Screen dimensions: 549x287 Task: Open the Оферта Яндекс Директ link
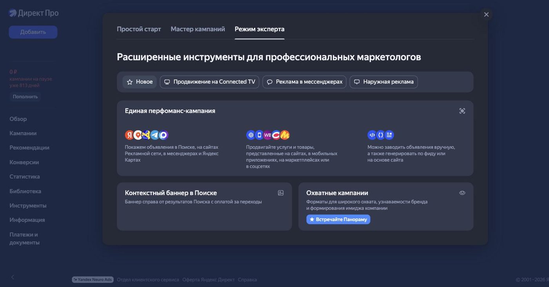[209, 280]
